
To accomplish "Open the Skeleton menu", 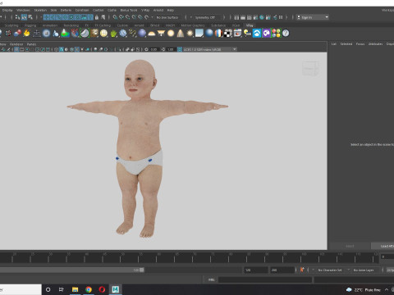I will click(x=40, y=10).
